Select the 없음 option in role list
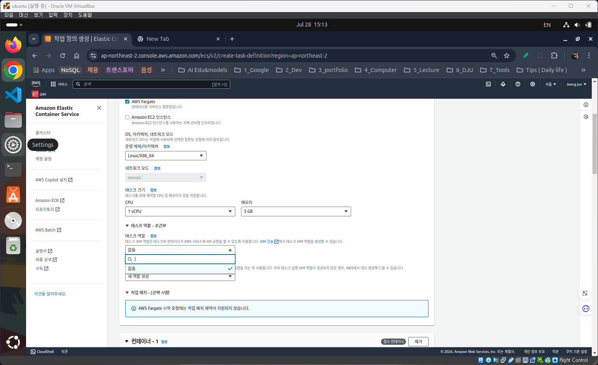The width and height of the screenshot is (598, 365). coord(180,268)
